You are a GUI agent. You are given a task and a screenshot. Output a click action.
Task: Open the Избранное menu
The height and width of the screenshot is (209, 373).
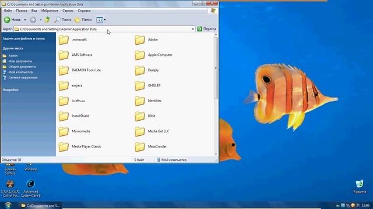(50, 10)
